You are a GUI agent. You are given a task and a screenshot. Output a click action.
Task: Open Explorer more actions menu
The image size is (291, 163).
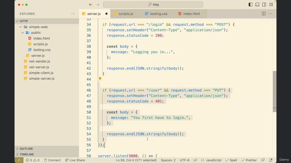[73, 14]
